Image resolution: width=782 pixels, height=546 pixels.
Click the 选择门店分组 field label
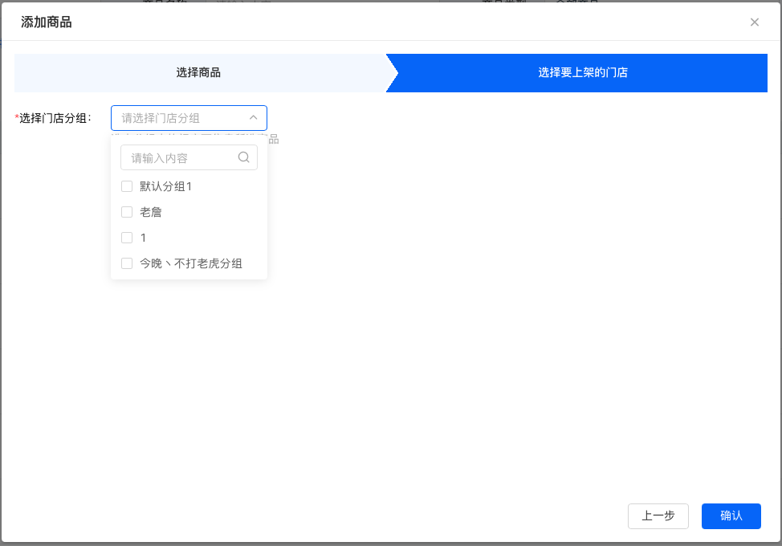click(53, 118)
